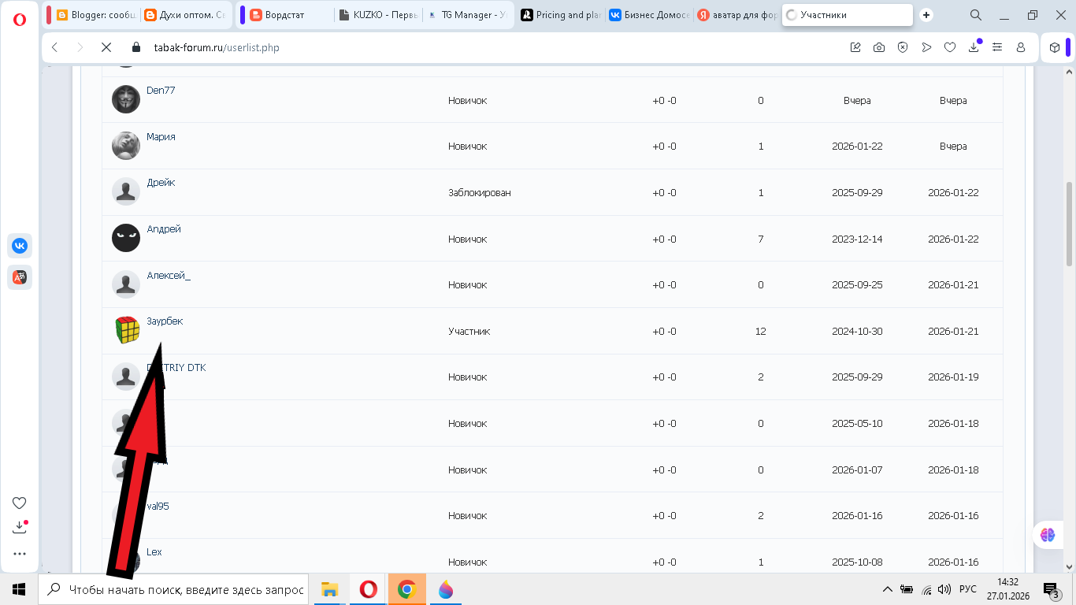Click the page vertical scrollbar thumb
The image size is (1076, 605).
pos(1069,225)
